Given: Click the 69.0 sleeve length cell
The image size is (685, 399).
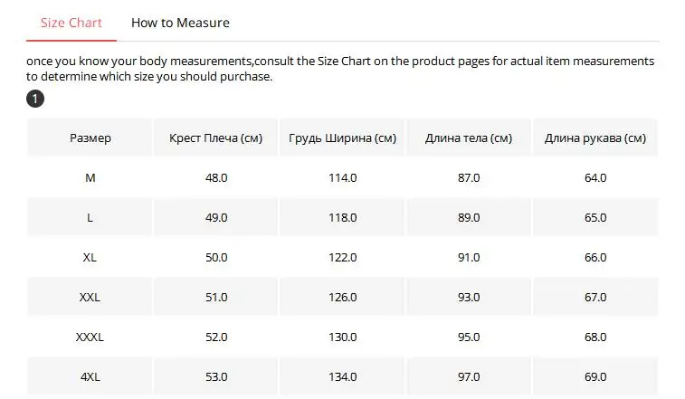Looking at the screenshot, I should tap(595, 376).
